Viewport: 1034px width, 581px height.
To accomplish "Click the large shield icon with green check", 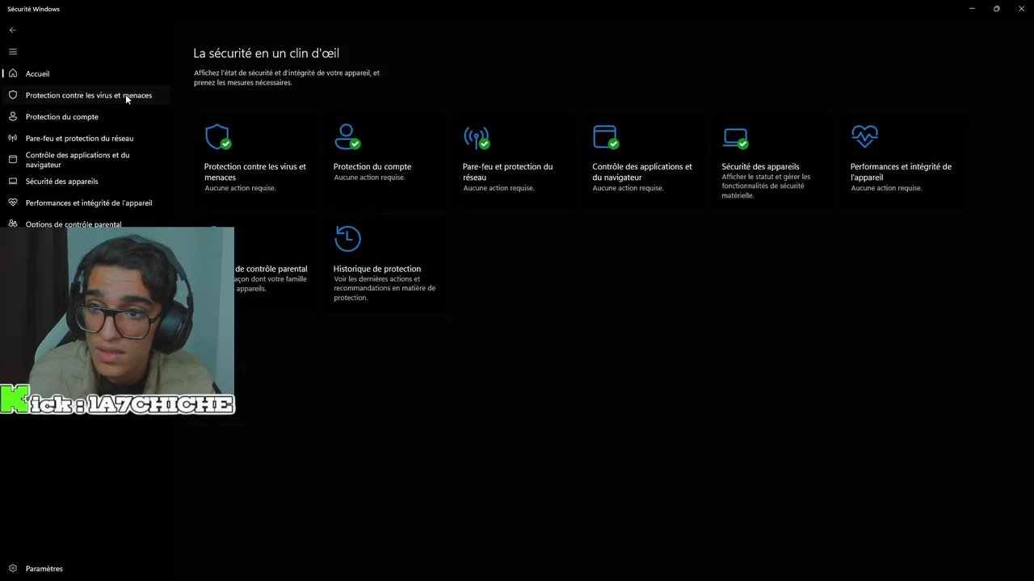I will pyautogui.click(x=218, y=136).
